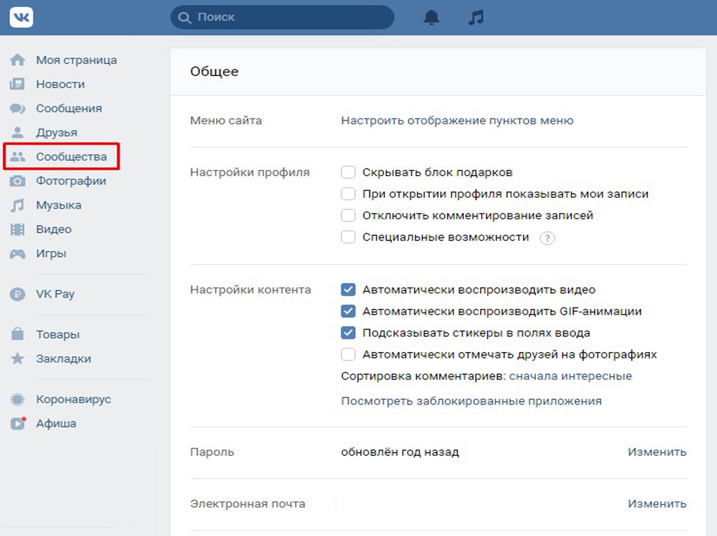
Task: Uncheck automatic GIF animation playback
Action: pyautogui.click(x=348, y=311)
